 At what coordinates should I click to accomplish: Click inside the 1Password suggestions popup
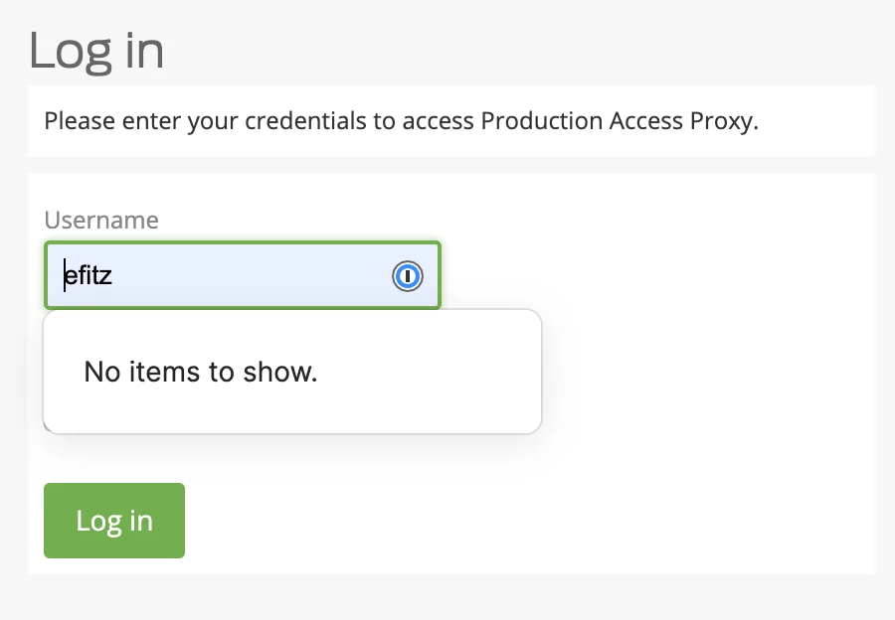292,372
